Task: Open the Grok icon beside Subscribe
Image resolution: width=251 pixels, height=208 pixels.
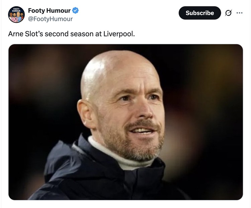Action: click(229, 13)
